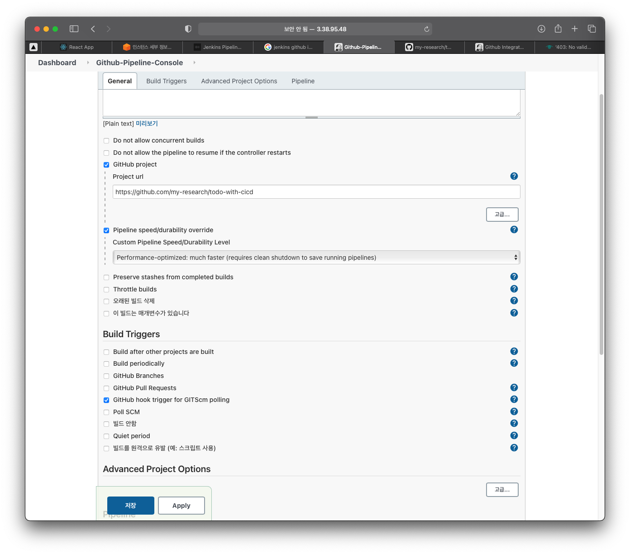
Task: Expand breadcrumb arrow after Github-Pipeline-Console
Action: (x=194, y=62)
